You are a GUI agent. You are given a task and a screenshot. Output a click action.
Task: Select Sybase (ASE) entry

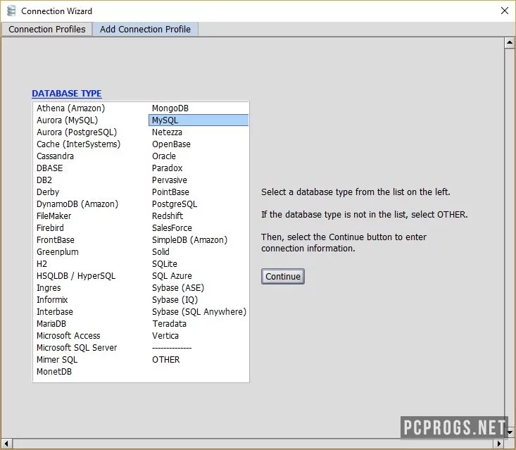[178, 288]
